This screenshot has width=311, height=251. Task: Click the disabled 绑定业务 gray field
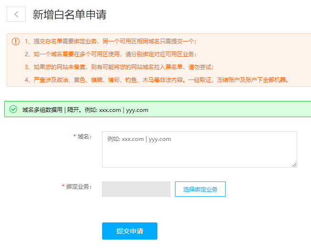coord(136,189)
